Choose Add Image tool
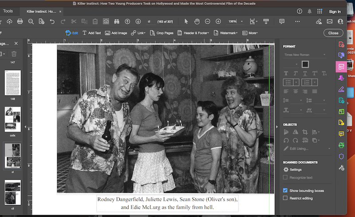 coord(116,33)
